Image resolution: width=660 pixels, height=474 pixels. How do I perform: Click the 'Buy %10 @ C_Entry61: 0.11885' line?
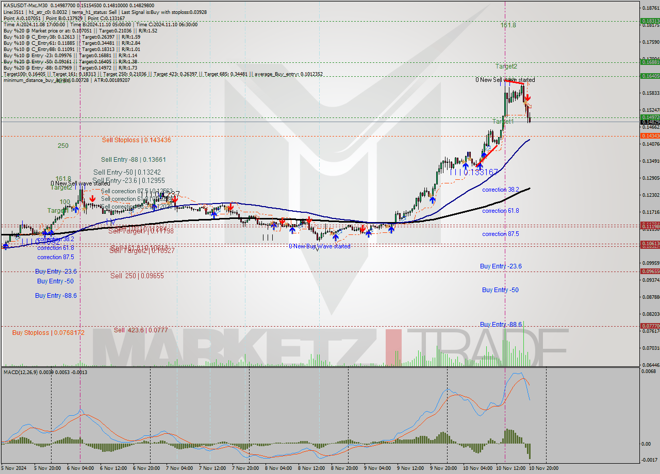pos(72,43)
